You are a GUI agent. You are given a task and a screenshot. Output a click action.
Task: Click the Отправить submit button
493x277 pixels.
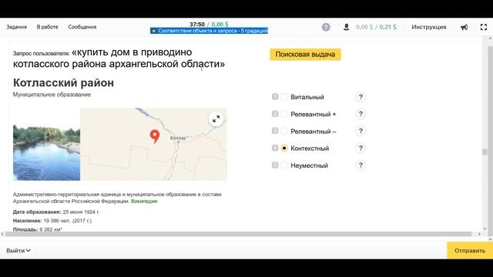(470, 251)
